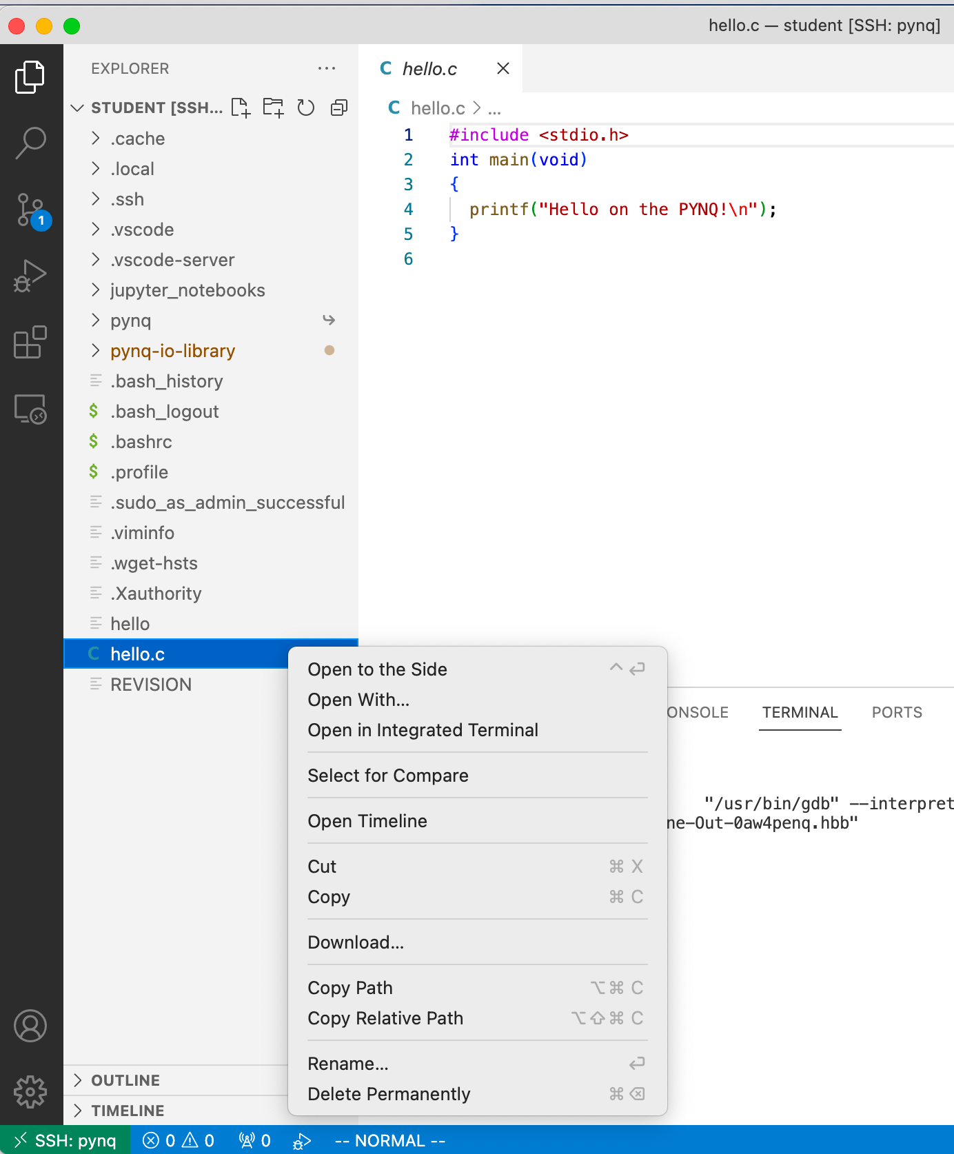Expand the pynq-io-library folder
Image resolution: width=954 pixels, height=1154 pixels.
pyautogui.click(x=211, y=351)
